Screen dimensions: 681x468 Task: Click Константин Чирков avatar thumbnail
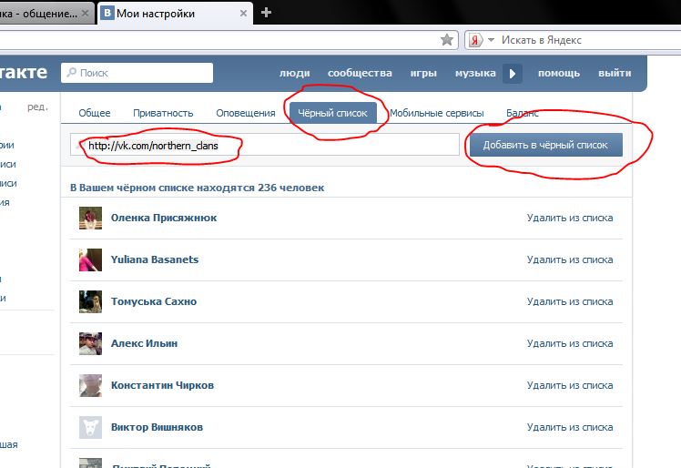point(90,385)
